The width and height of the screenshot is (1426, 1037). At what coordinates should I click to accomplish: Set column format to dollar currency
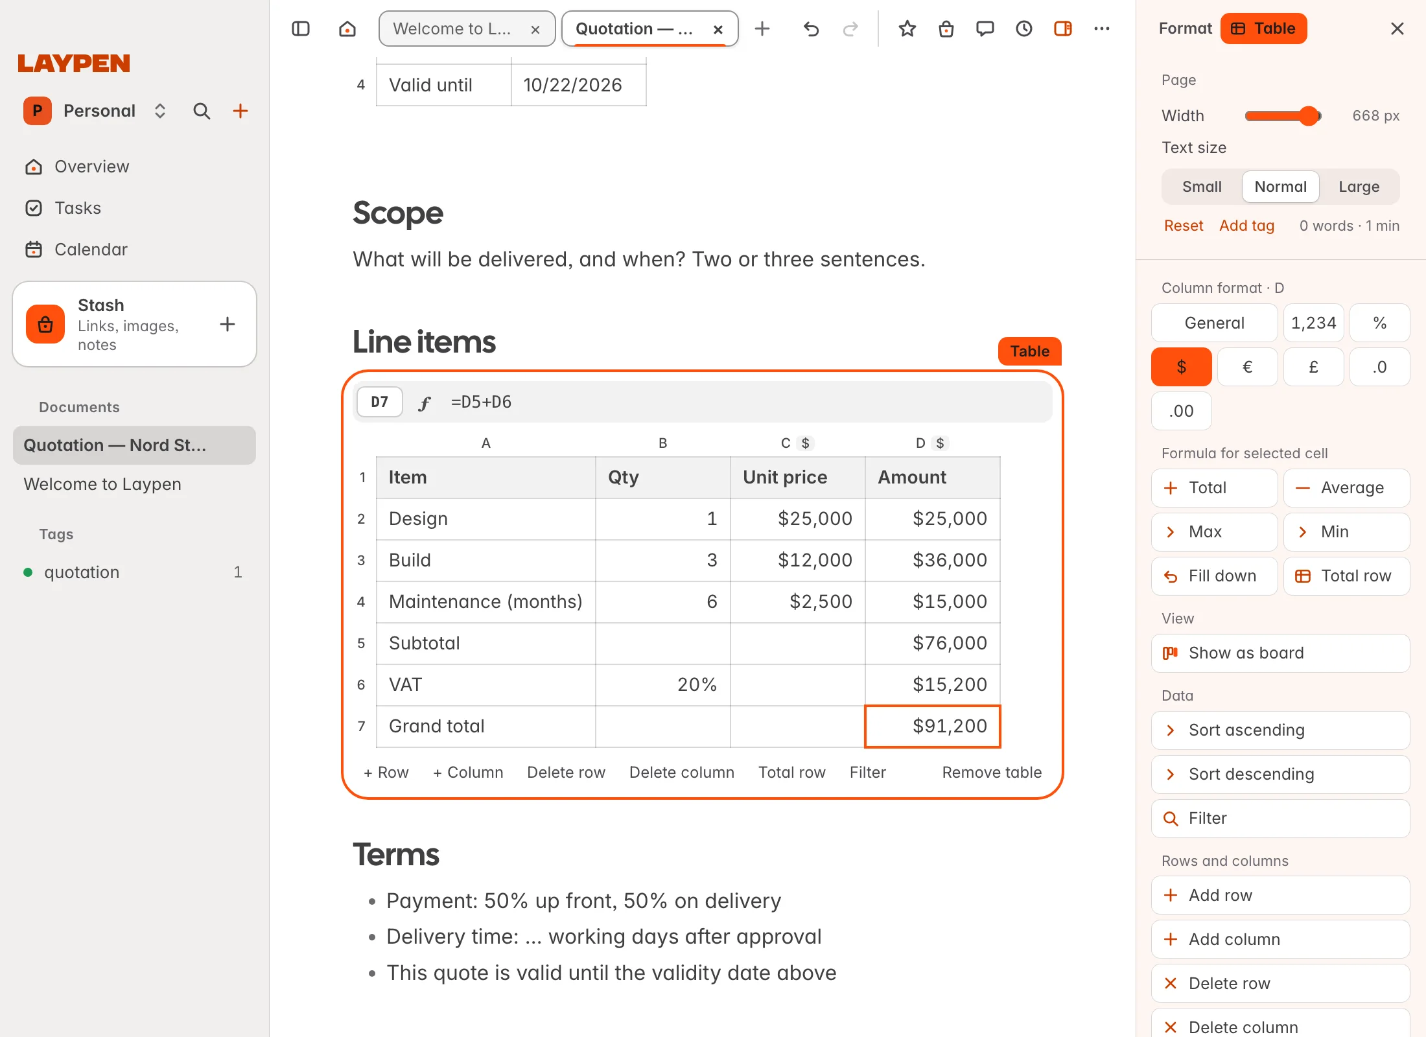[x=1181, y=367]
